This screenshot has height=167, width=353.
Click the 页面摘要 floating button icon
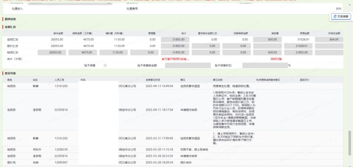(334, 17)
